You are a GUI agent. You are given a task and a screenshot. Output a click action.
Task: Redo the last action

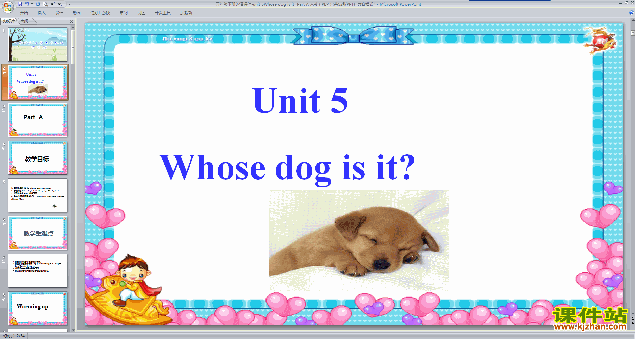pos(38,4)
